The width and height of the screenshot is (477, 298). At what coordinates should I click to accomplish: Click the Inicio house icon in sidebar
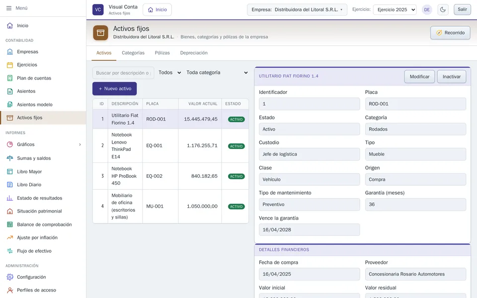click(10, 25)
